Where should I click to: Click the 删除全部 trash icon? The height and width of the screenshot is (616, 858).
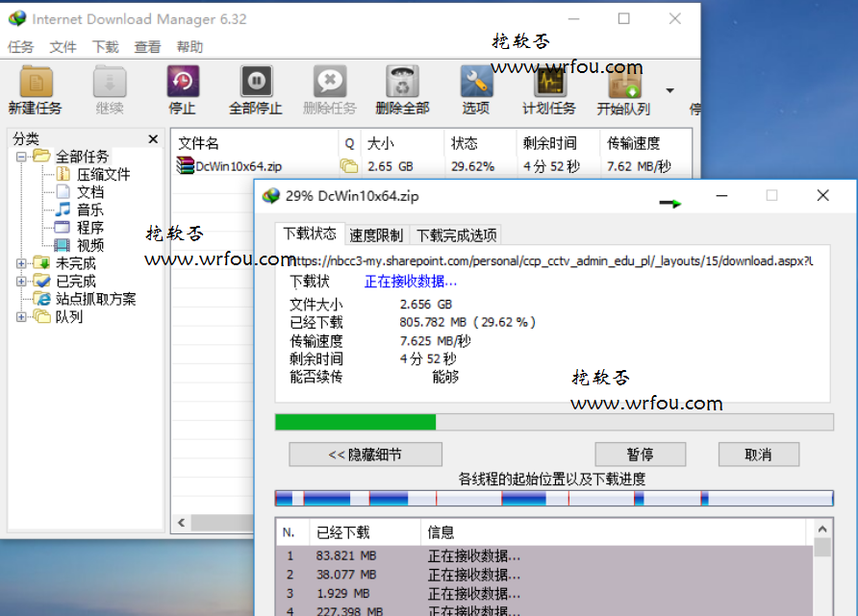point(403,82)
